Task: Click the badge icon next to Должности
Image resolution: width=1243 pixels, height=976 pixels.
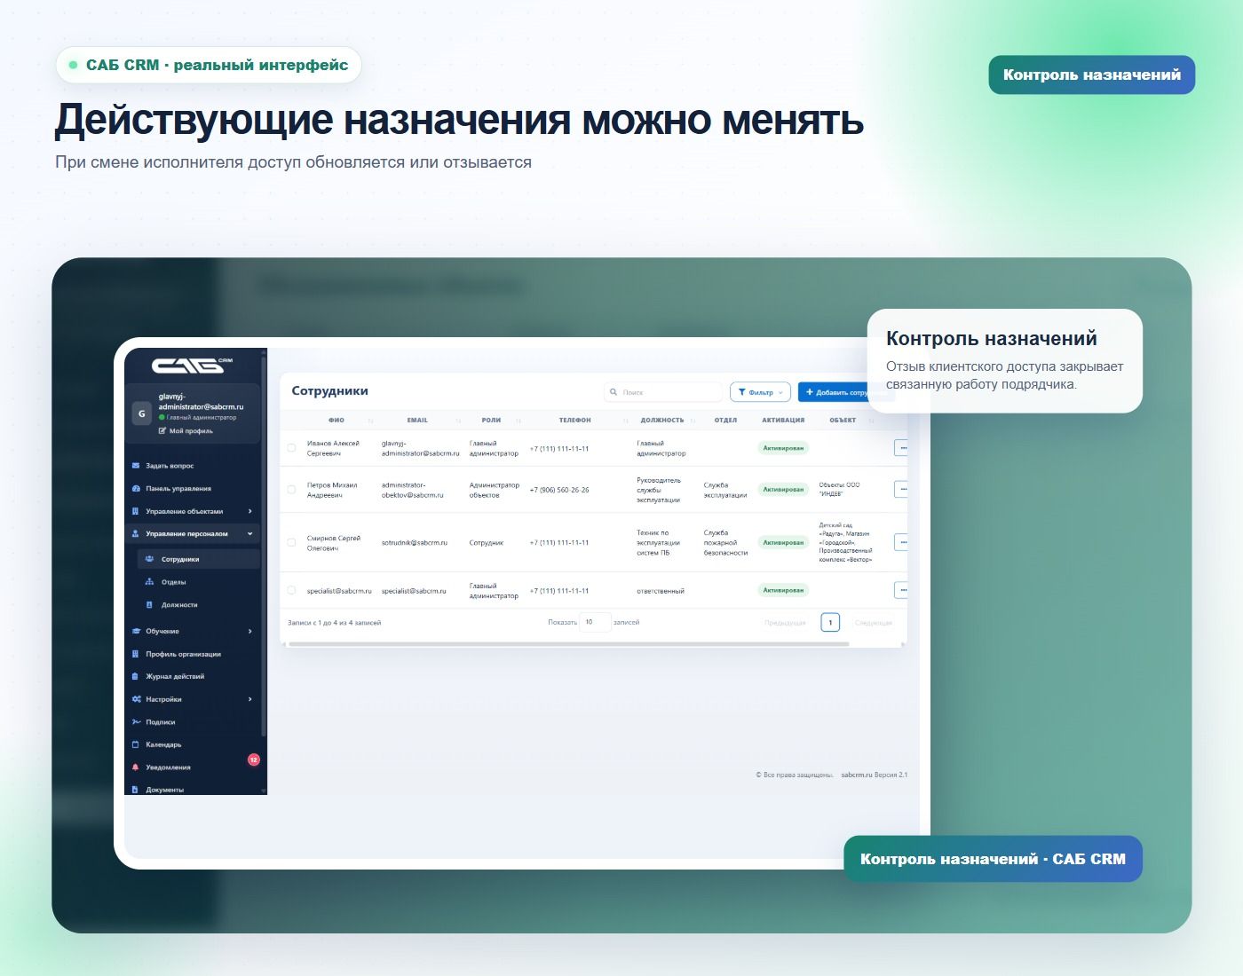Action: point(149,605)
